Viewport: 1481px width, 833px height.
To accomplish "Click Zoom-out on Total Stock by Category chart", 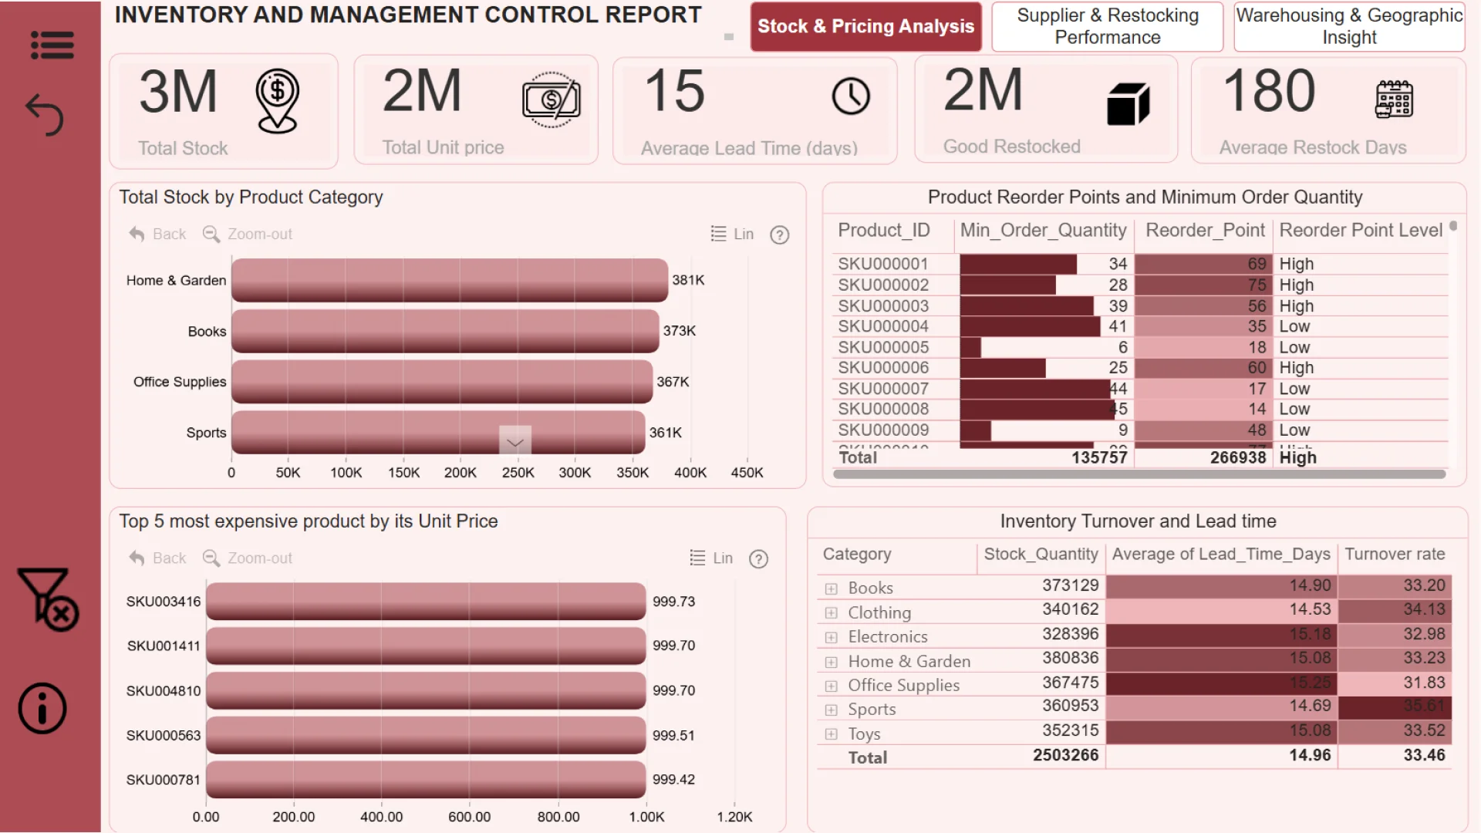I will point(248,234).
